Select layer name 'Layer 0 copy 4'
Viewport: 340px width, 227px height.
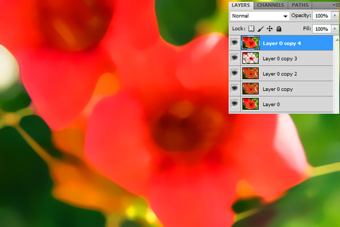click(282, 44)
